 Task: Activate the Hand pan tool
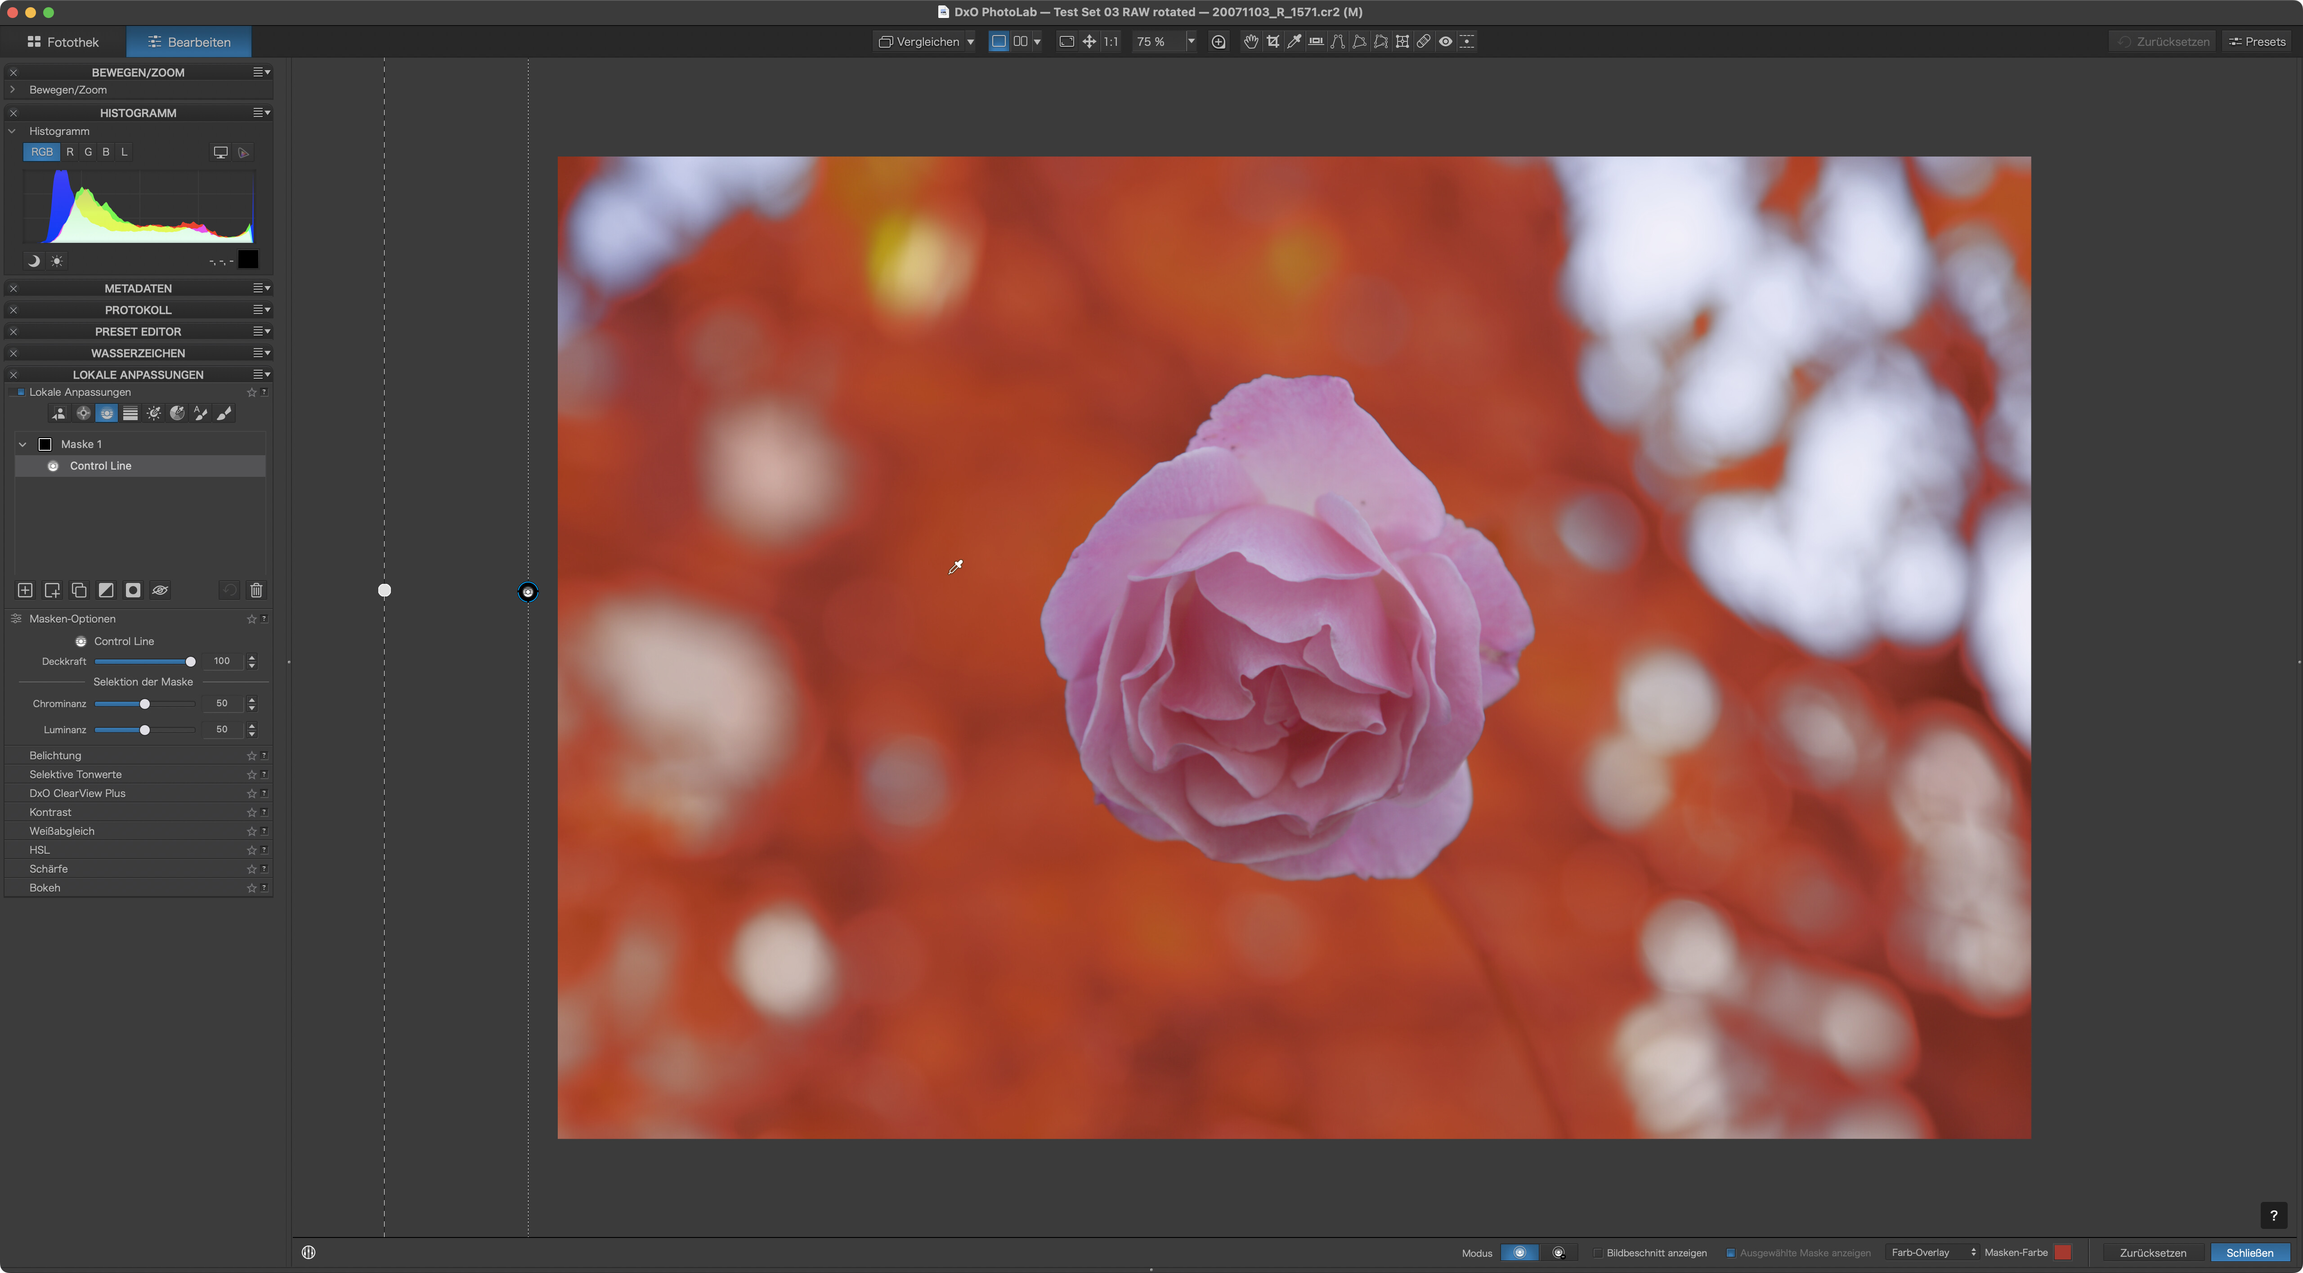[1251, 41]
